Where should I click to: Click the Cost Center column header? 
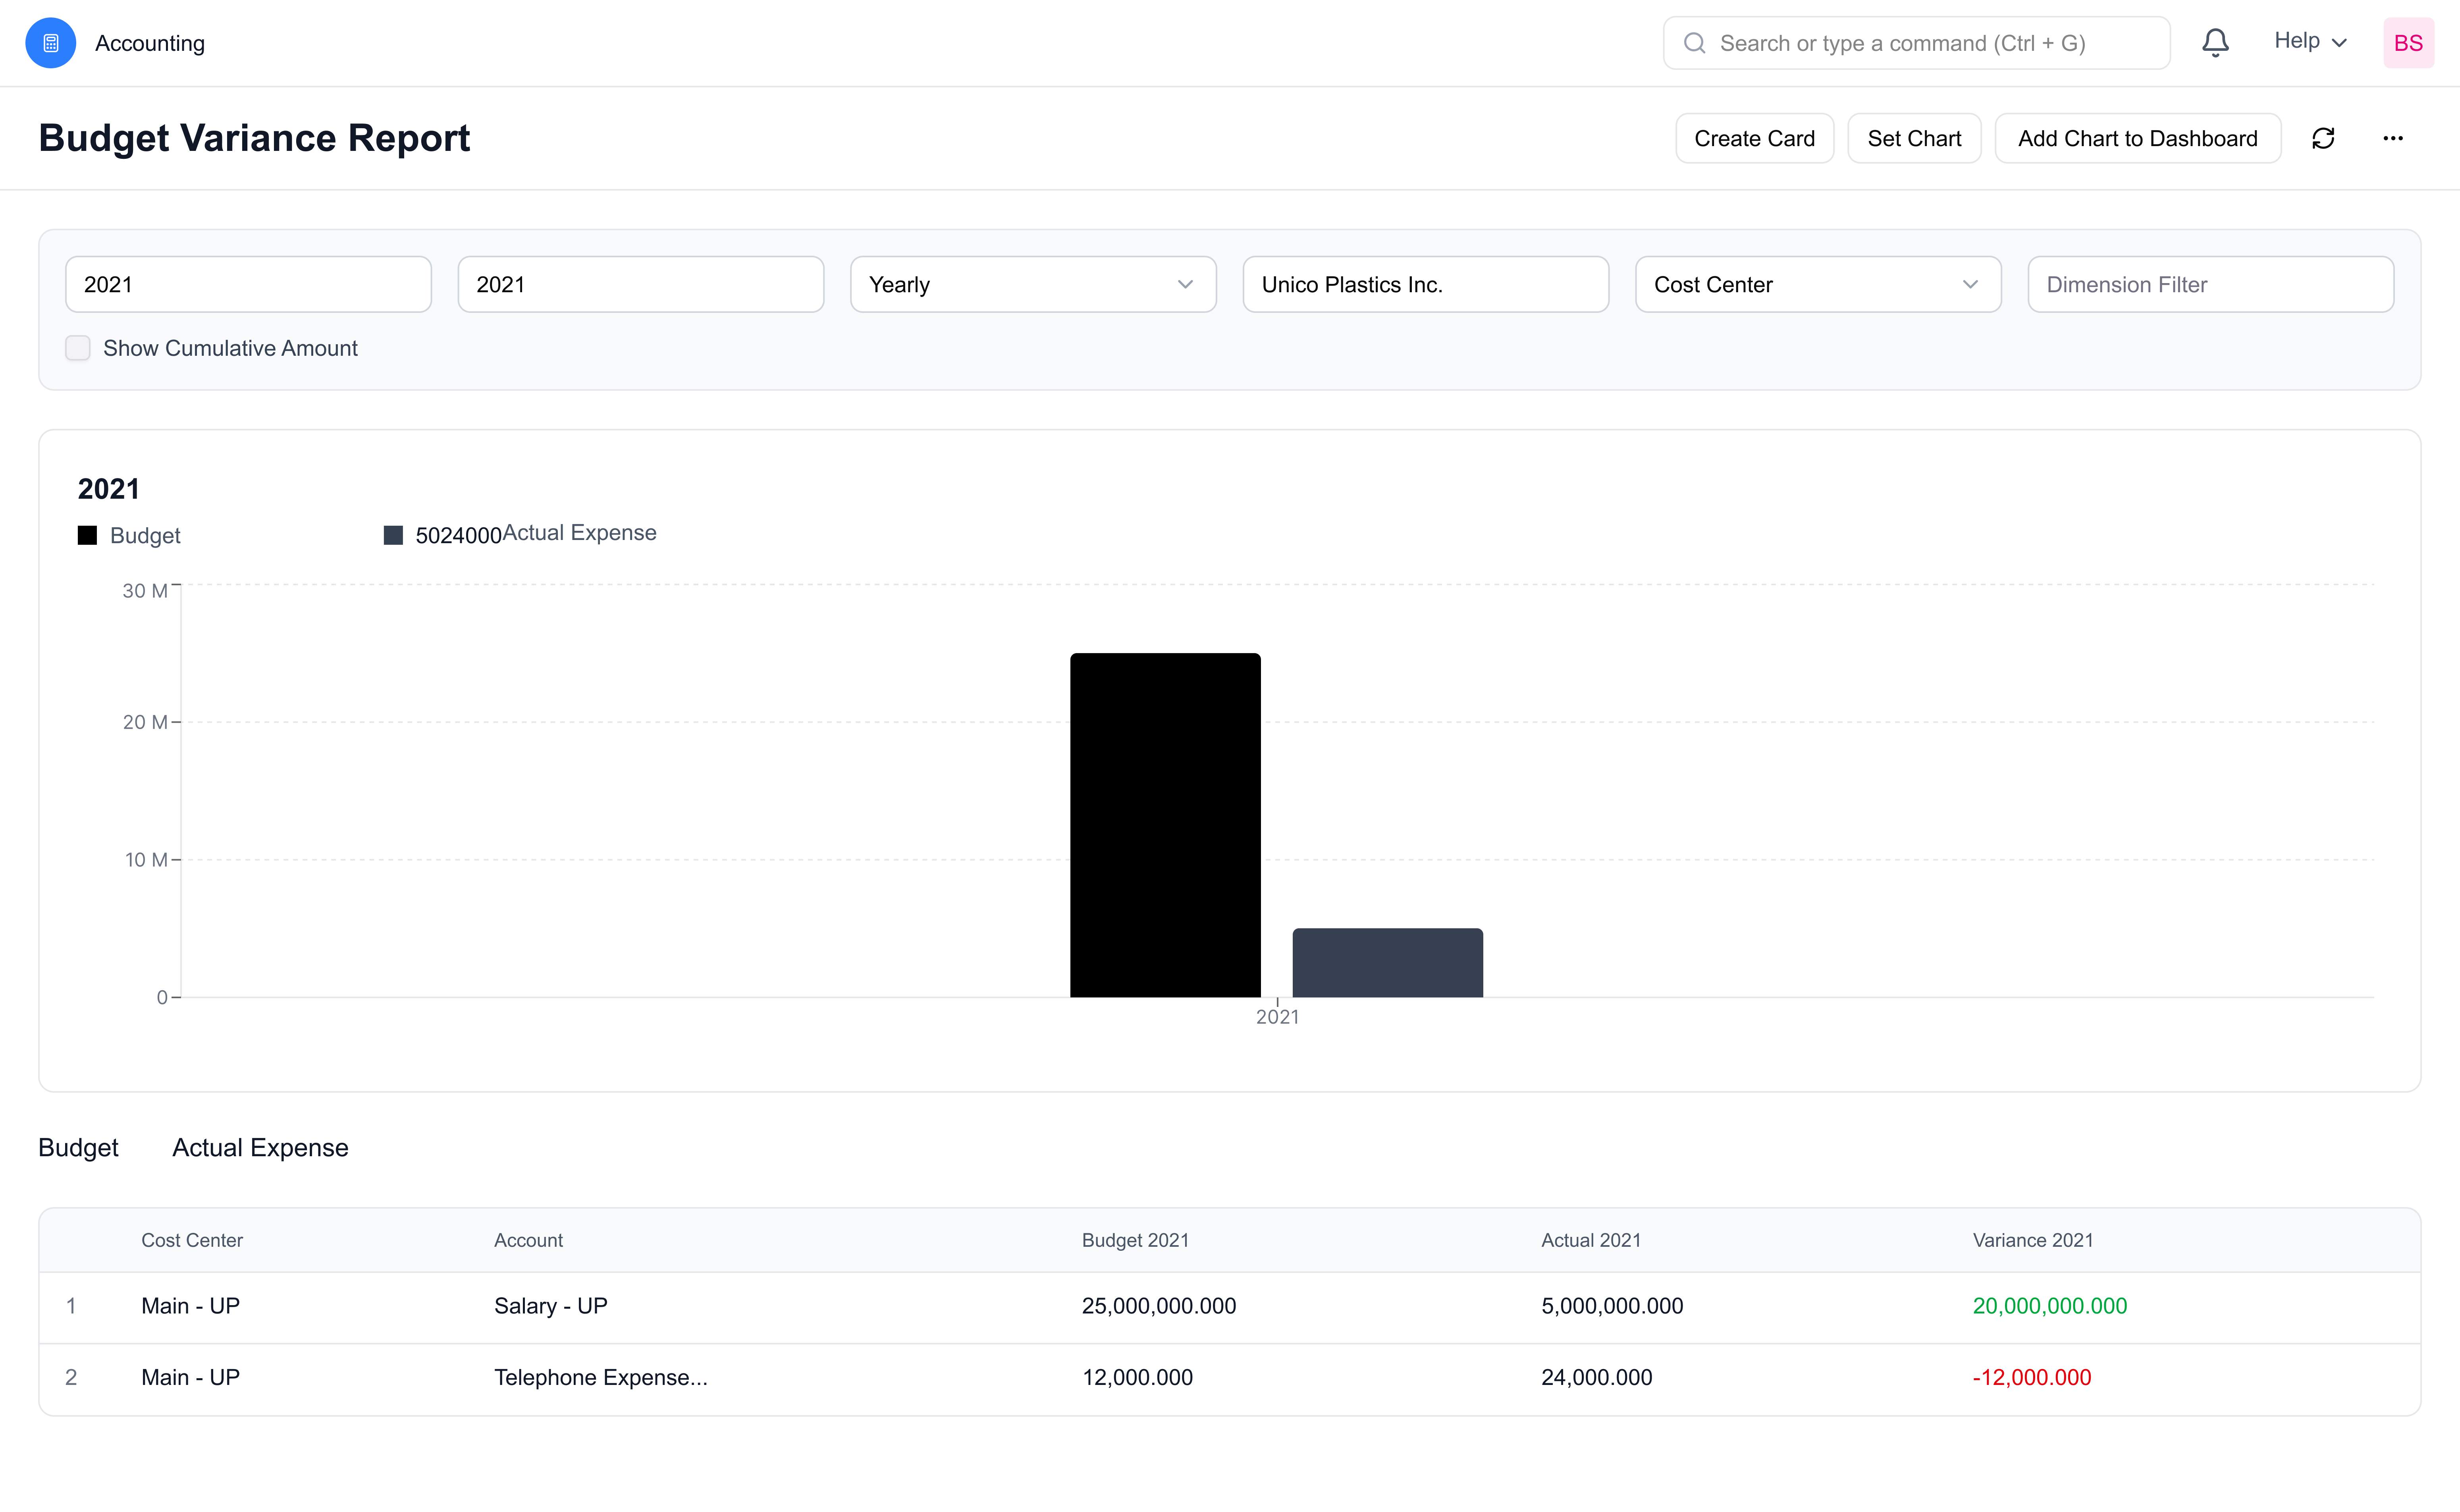click(x=192, y=1240)
